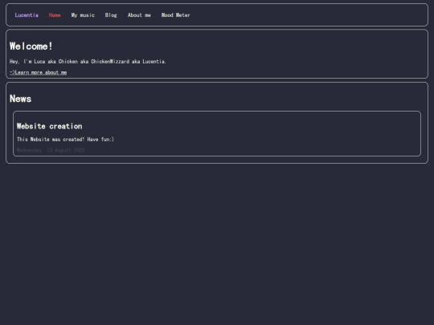Open the Lucentia site title link
The height and width of the screenshot is (325, 434).
(27, 15)
